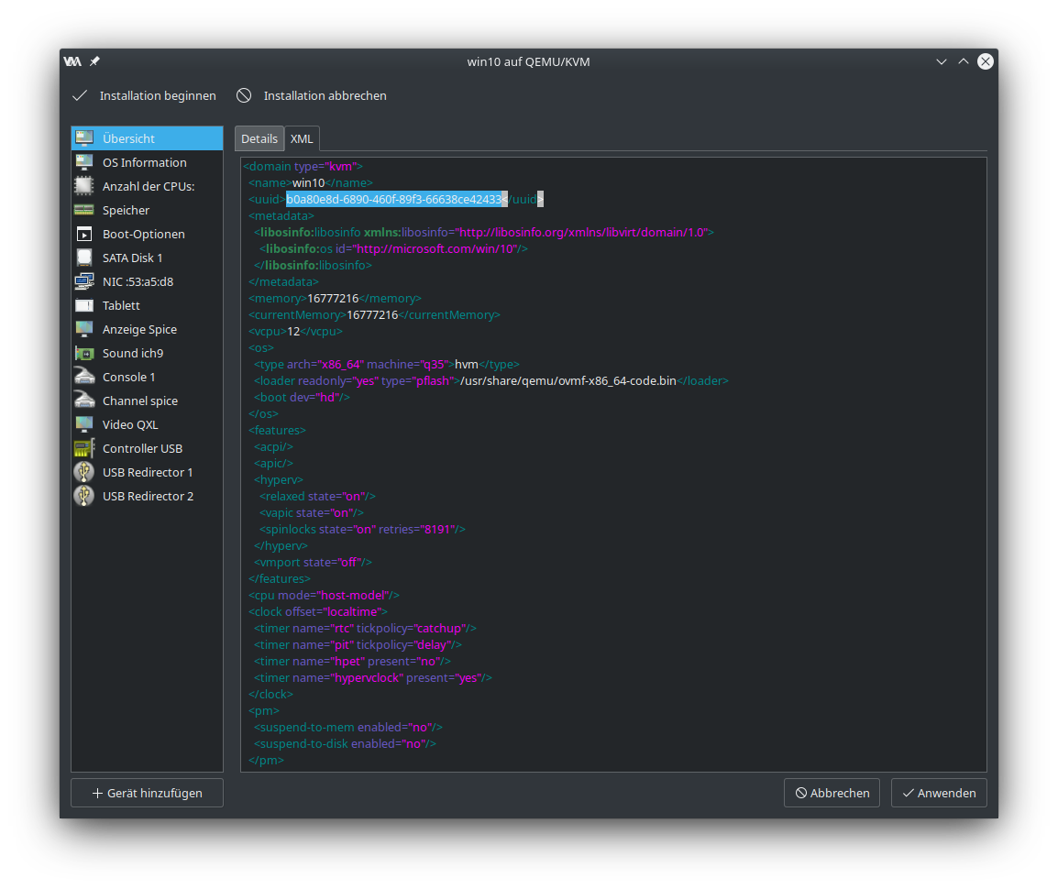Apply changes with the Anwenden button
The width and height of the screenshot is (1058, 889).
[939, 793]
